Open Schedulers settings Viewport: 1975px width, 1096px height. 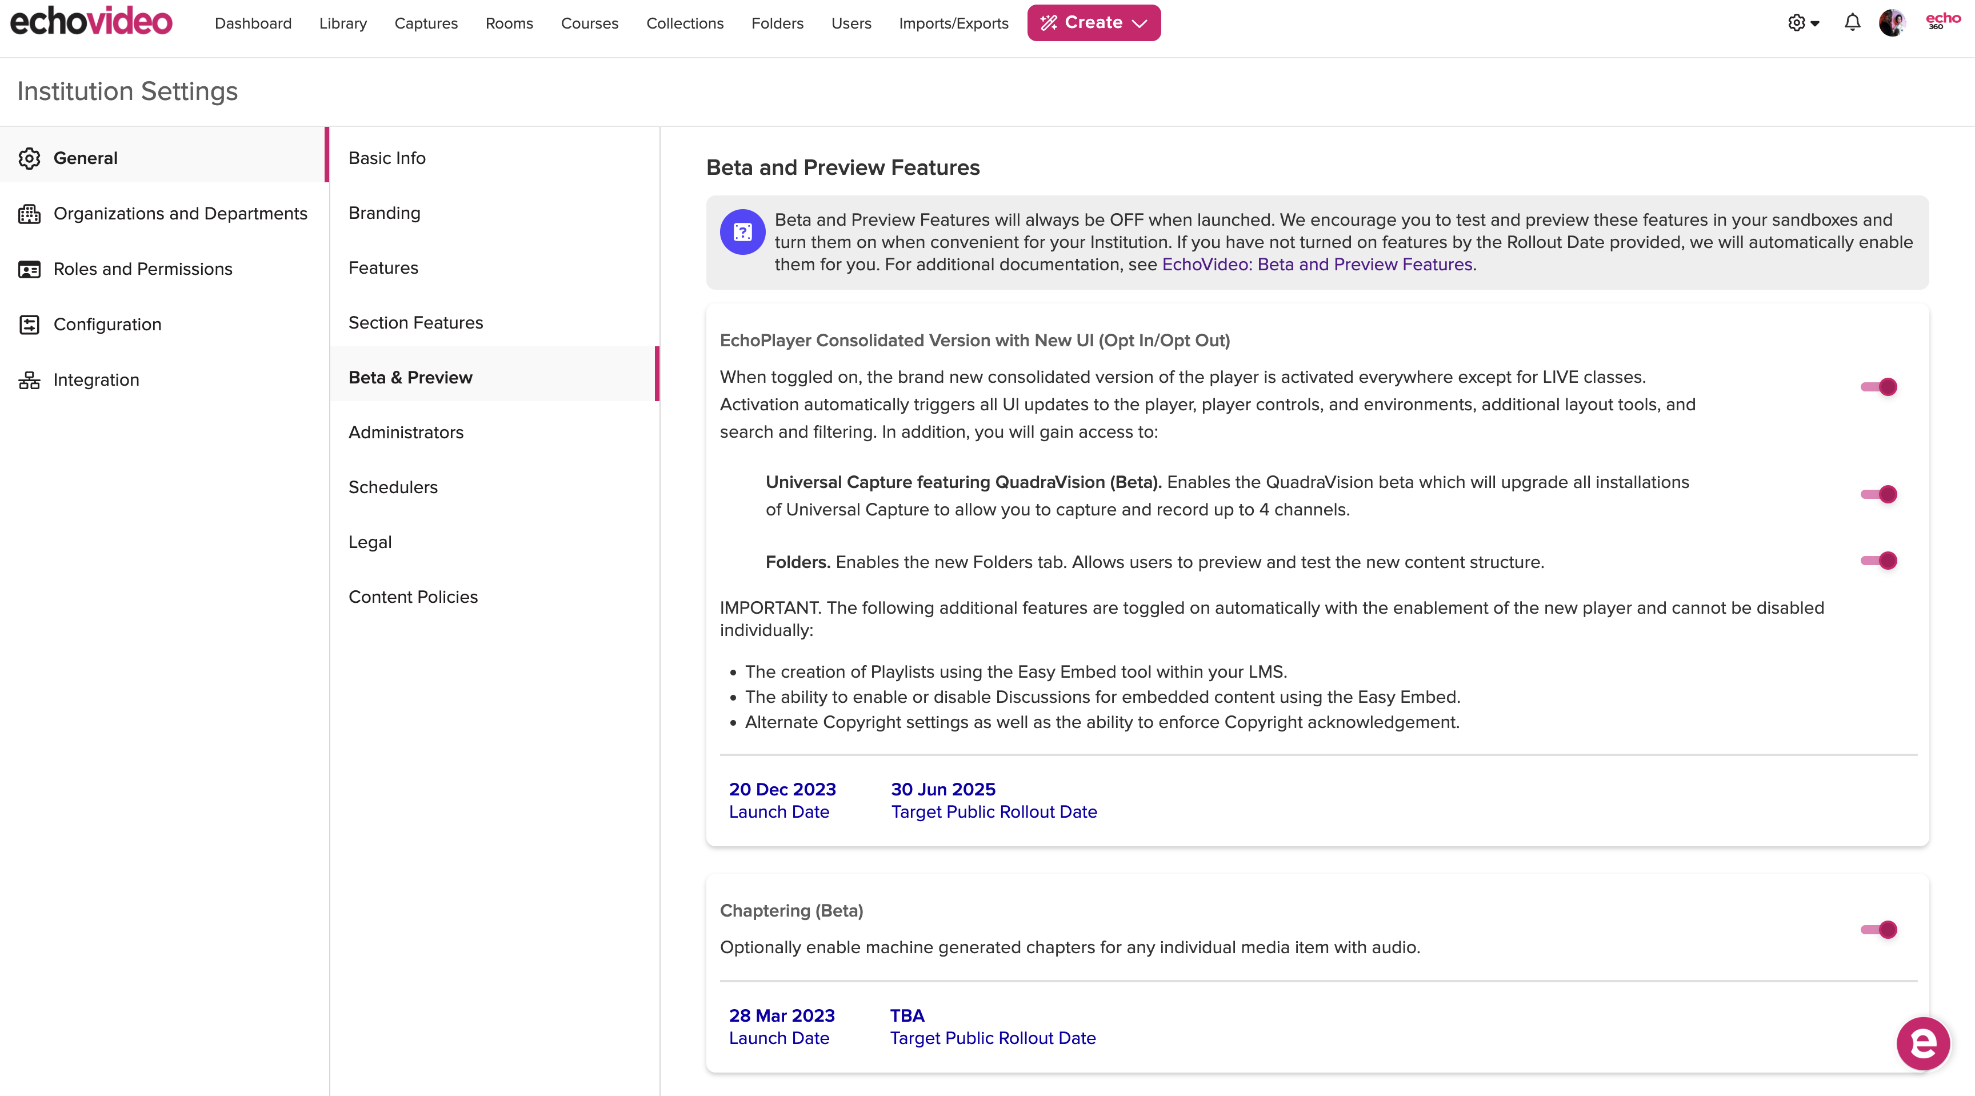point(494,487)
